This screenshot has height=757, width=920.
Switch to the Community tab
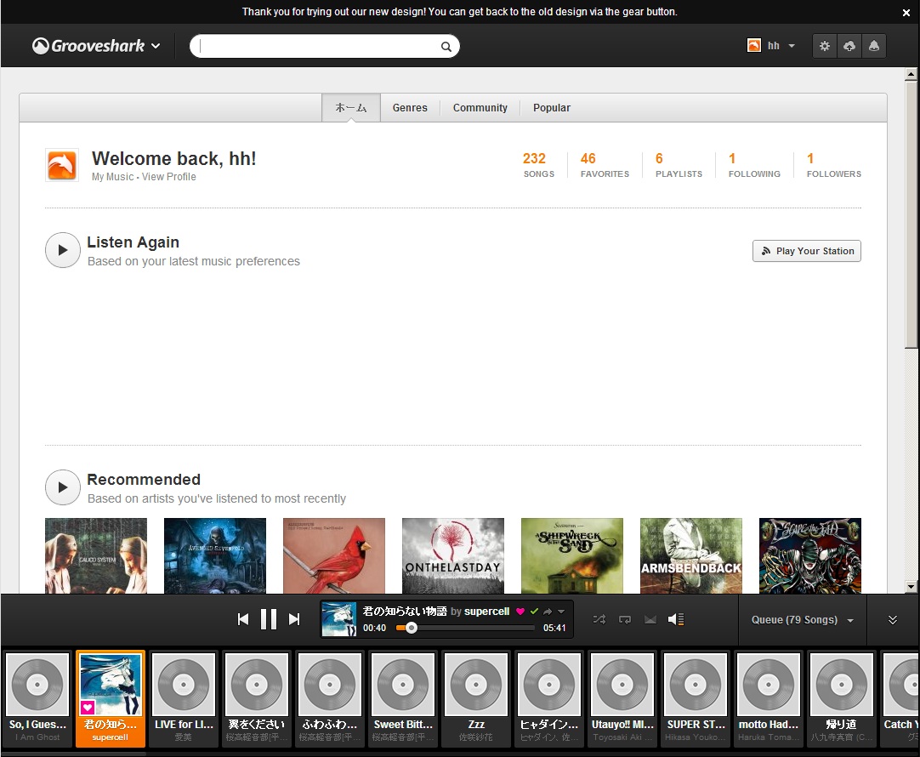[x=480, y=107]
